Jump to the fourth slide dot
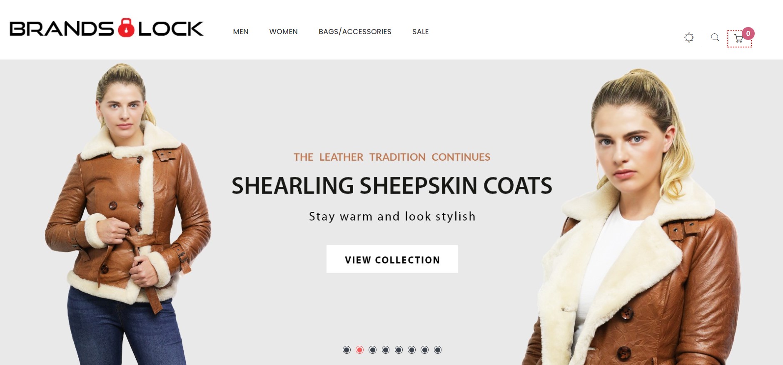This screenshot has width=783, height=365. click(386, 350)
